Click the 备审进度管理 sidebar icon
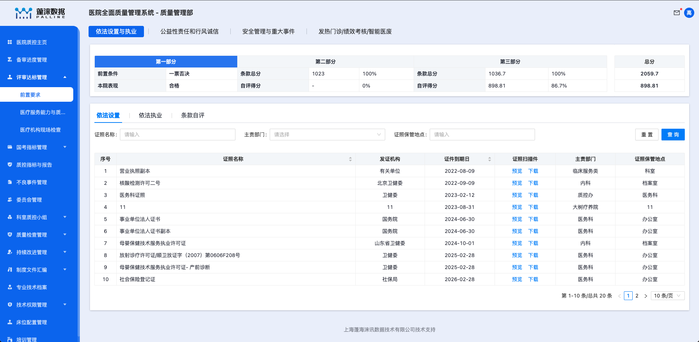 [x=10, y=59]
